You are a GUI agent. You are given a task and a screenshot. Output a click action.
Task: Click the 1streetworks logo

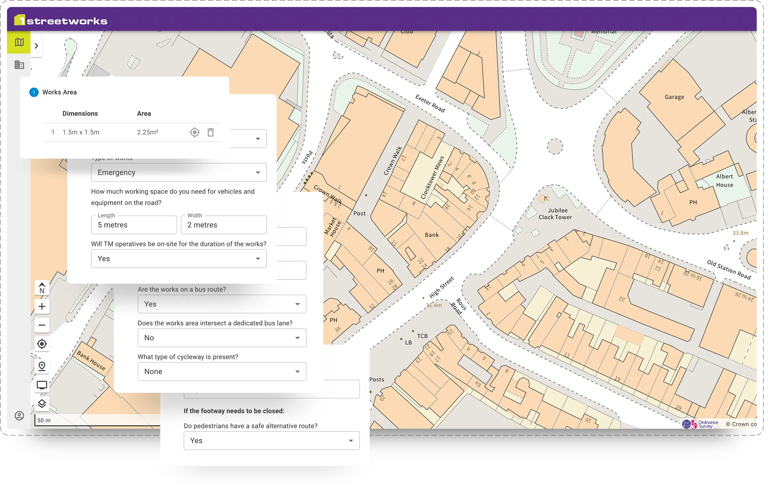[61, 21]
